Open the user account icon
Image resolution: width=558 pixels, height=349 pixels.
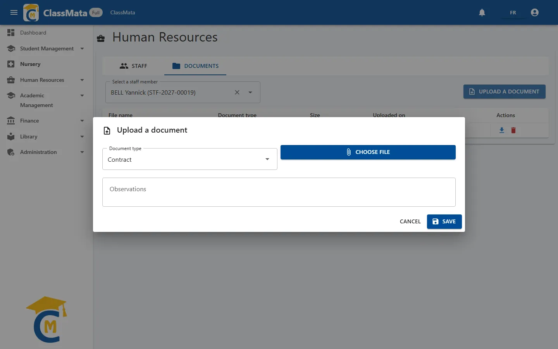pos(535,12)
